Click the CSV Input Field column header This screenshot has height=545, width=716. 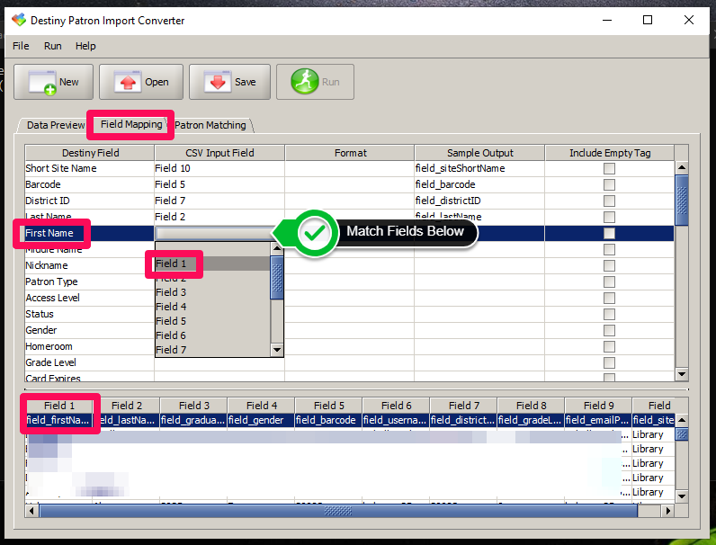tap(219, 153)
